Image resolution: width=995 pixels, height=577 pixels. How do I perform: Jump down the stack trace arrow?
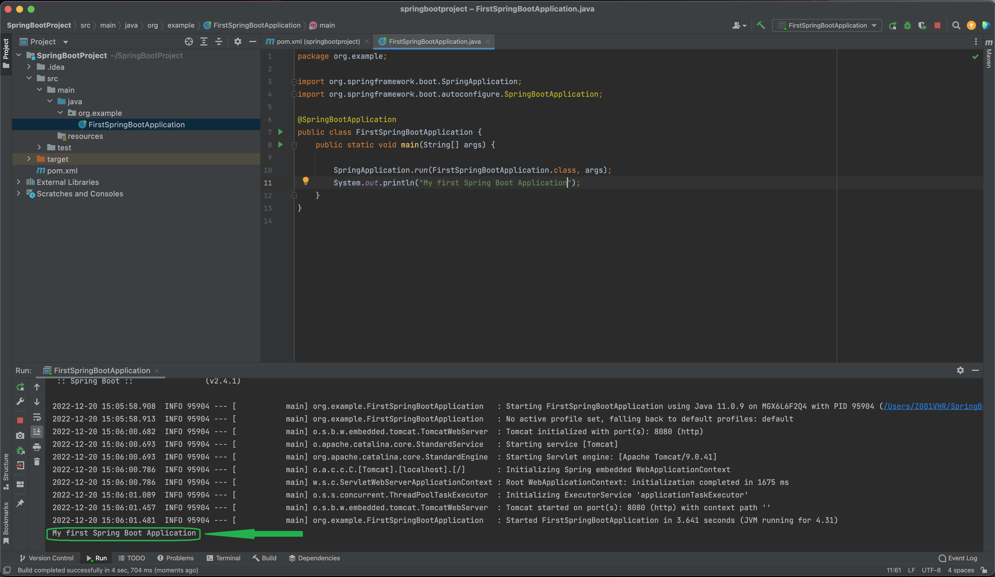coord(37,402)
